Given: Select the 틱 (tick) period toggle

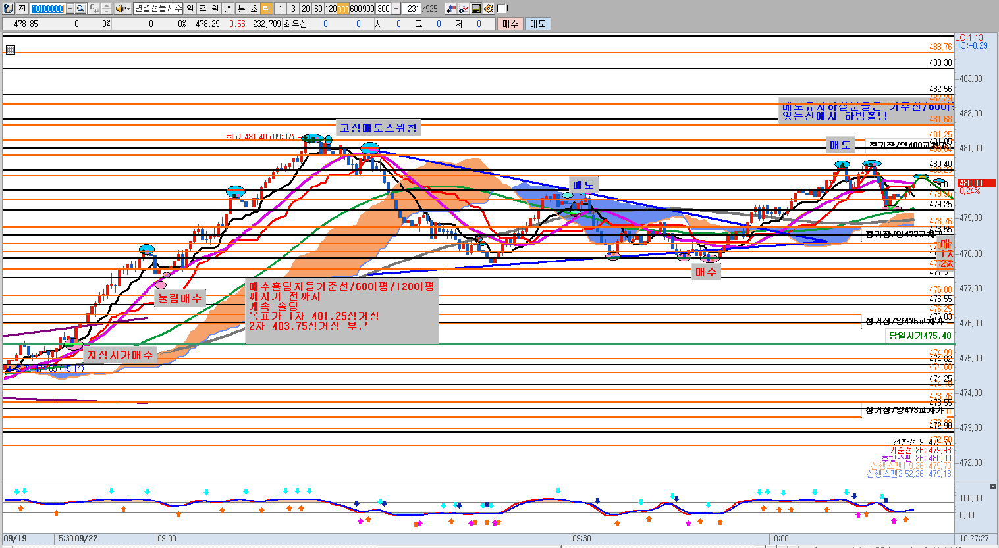Looking at the screenshot, I should click(266, 9).
